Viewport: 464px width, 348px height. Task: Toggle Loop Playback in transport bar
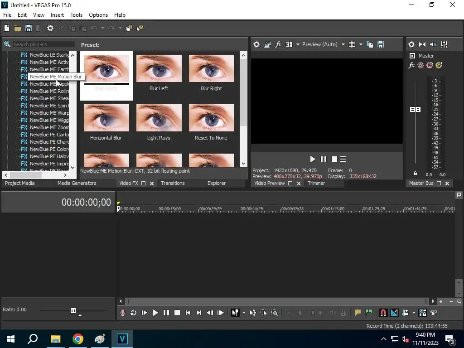(134, 313)
